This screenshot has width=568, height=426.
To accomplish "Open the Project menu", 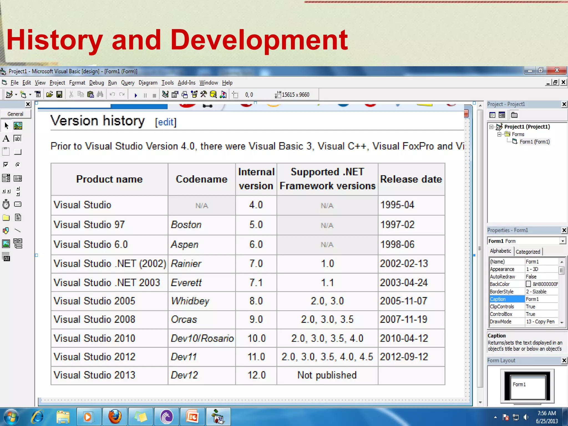I will pyautogui.click(x=57, y=83).
